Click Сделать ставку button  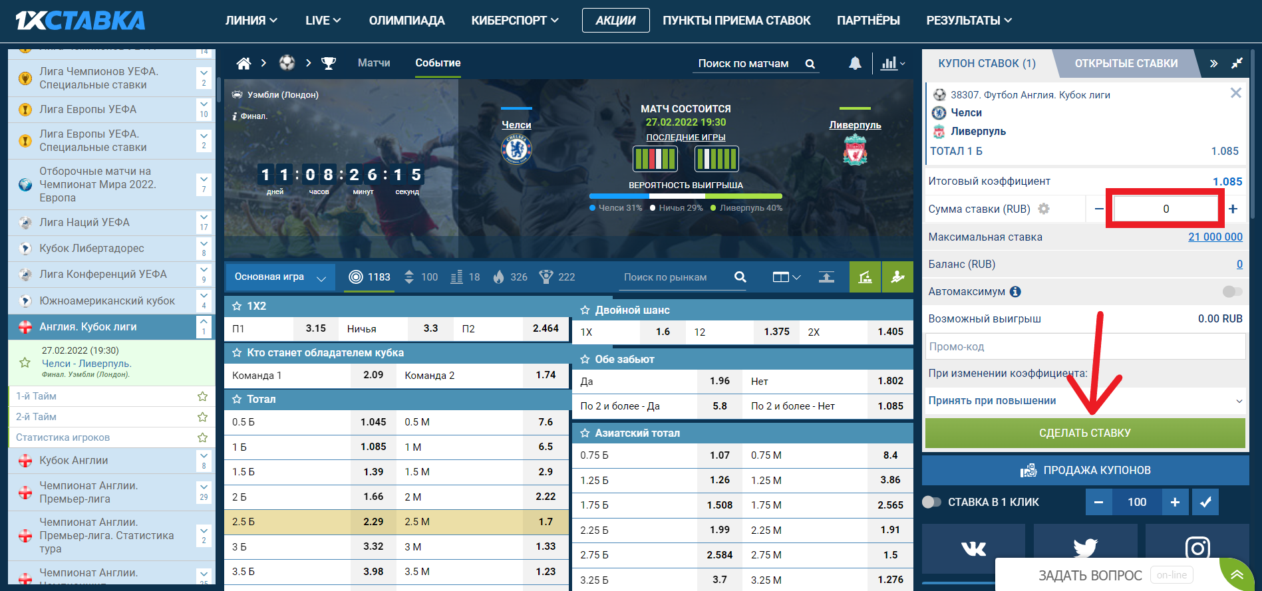pyautogui.click(x=1085, y=433)
